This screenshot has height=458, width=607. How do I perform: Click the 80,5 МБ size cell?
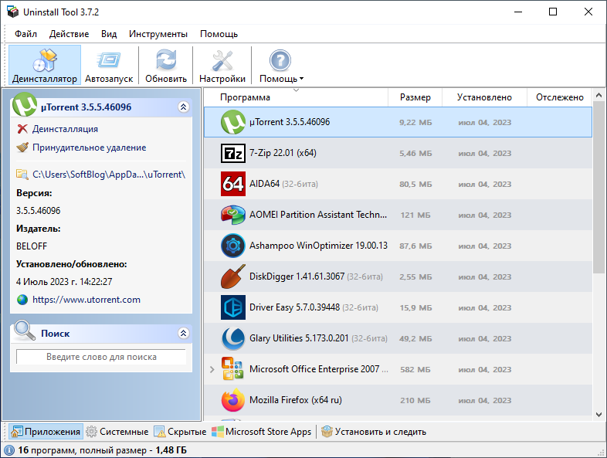pos(415,185)
